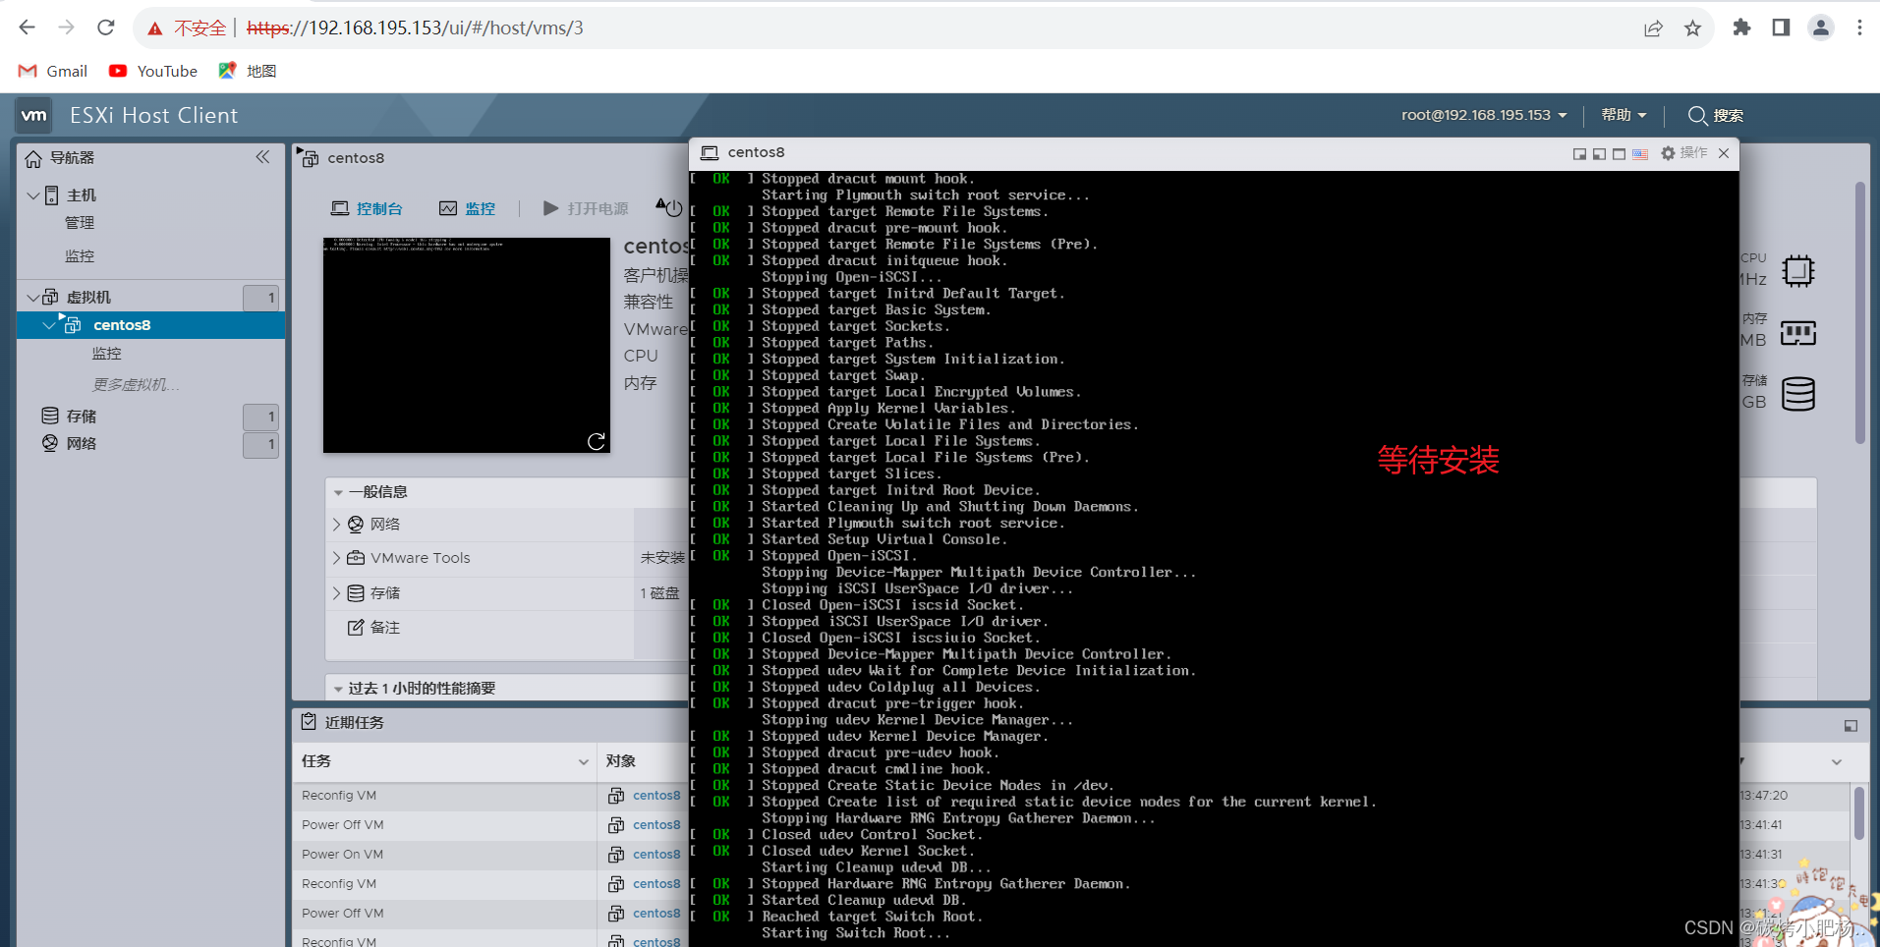Screen dimensions: 1880x947
Task: Select 监控 under 主机 host
Action: tap(80, 256)
